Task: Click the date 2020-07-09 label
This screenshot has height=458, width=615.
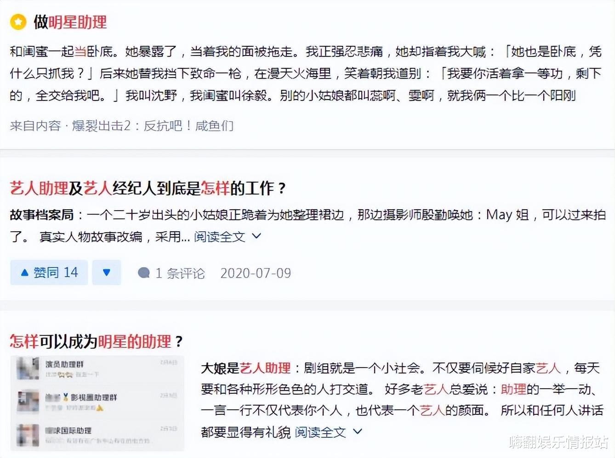Action: [256, 273]
